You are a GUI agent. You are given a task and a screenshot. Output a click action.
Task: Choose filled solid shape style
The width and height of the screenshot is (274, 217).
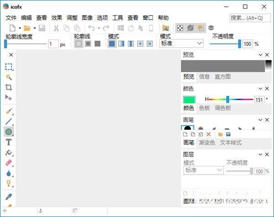point(98,44)
